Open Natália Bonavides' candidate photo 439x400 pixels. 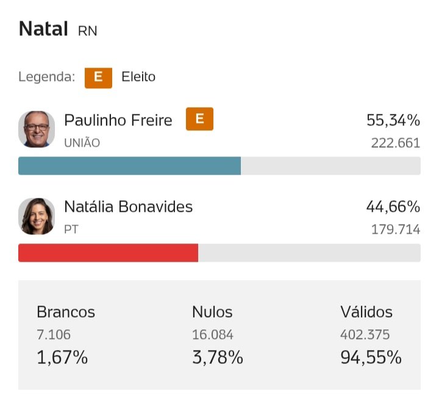tap(37, 216)
